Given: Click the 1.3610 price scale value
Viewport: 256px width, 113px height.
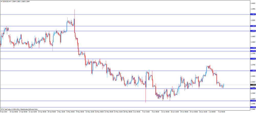Looking at the screenshot, I should pos(253,82).
